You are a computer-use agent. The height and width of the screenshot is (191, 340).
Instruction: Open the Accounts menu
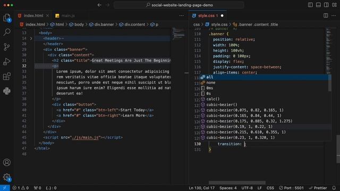click(x=7, y=162)
